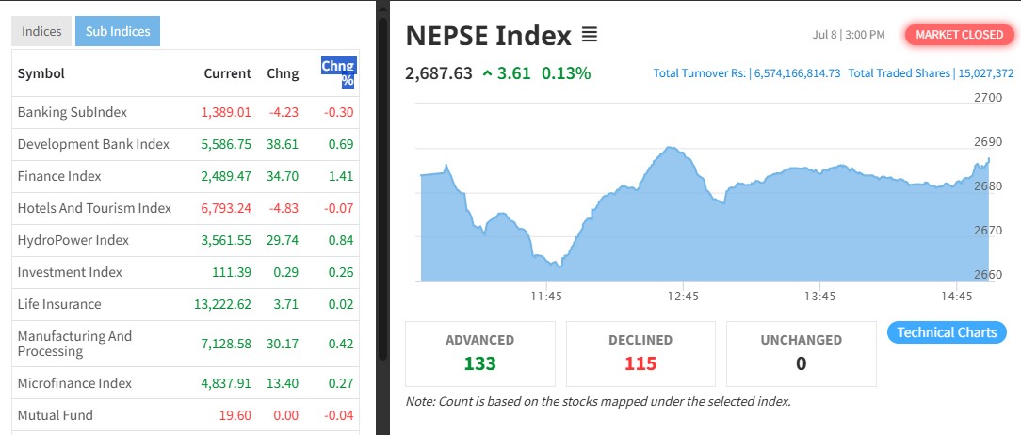Click the Advanced 133 stocks box

coord(480,353)
